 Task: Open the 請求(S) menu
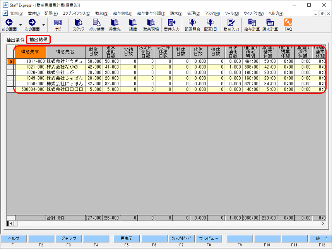pos(176,13)
